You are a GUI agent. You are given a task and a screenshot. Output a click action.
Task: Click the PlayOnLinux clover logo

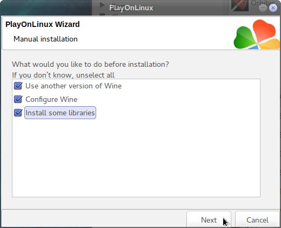tap(257, 34)
